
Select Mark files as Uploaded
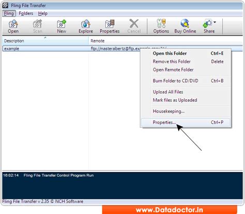pyautogui.click(x=186, y=100)
